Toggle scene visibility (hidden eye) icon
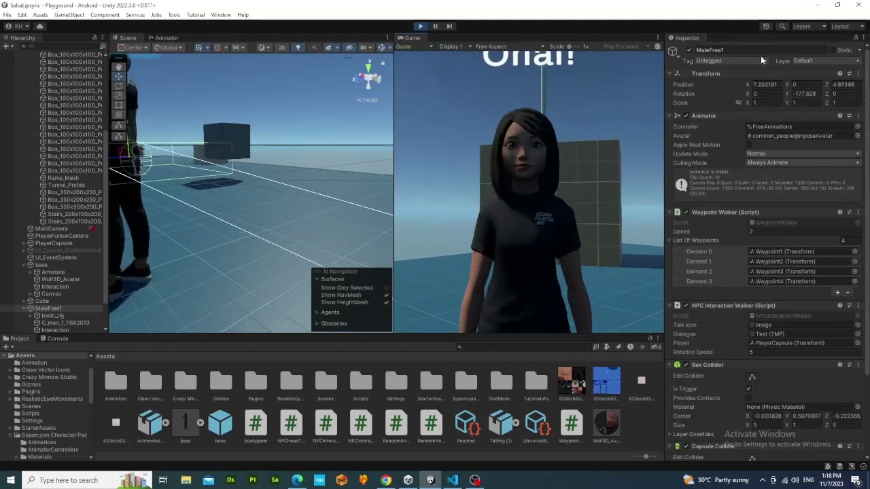870x489 pixels. coord(349,48)
